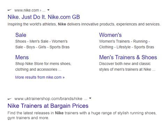Click the www.uktrainershop.com/brands/nike URL text

(x=48, y=99)
